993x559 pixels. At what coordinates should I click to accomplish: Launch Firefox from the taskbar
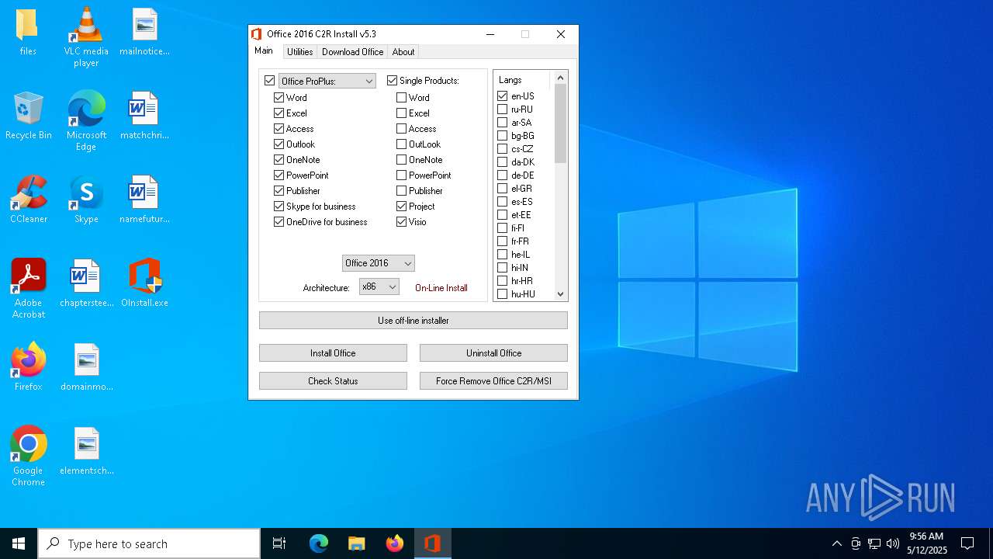[394, 543]
